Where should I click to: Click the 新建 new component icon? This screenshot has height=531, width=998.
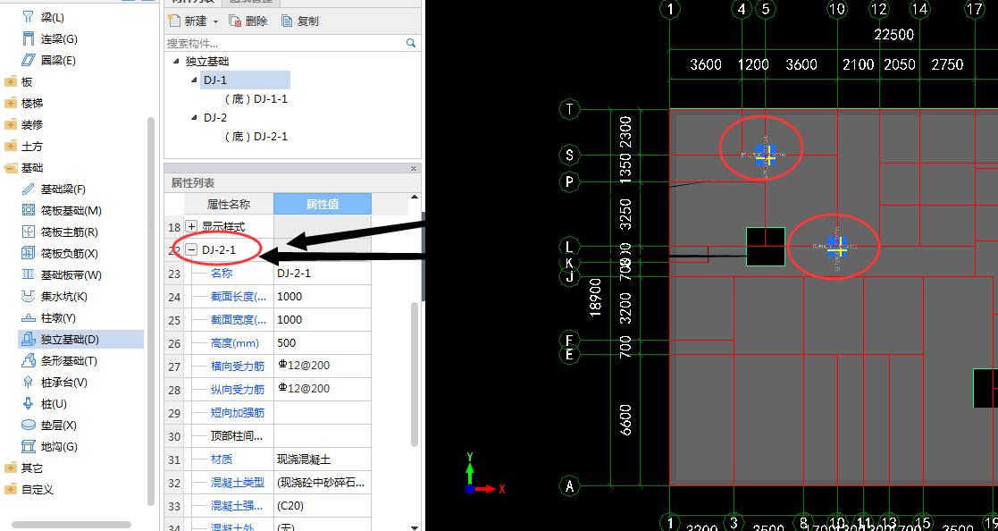coord(174,21)
